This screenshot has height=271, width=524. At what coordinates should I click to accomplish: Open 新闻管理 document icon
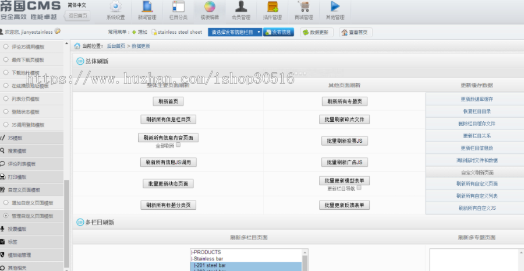click(147, 6)
